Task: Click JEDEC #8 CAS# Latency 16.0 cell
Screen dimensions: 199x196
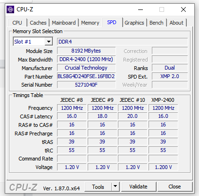Action: coord(72,116)
